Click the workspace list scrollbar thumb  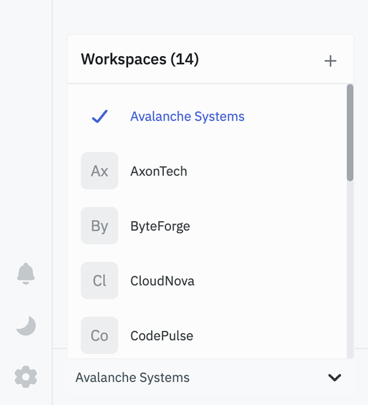350,132
